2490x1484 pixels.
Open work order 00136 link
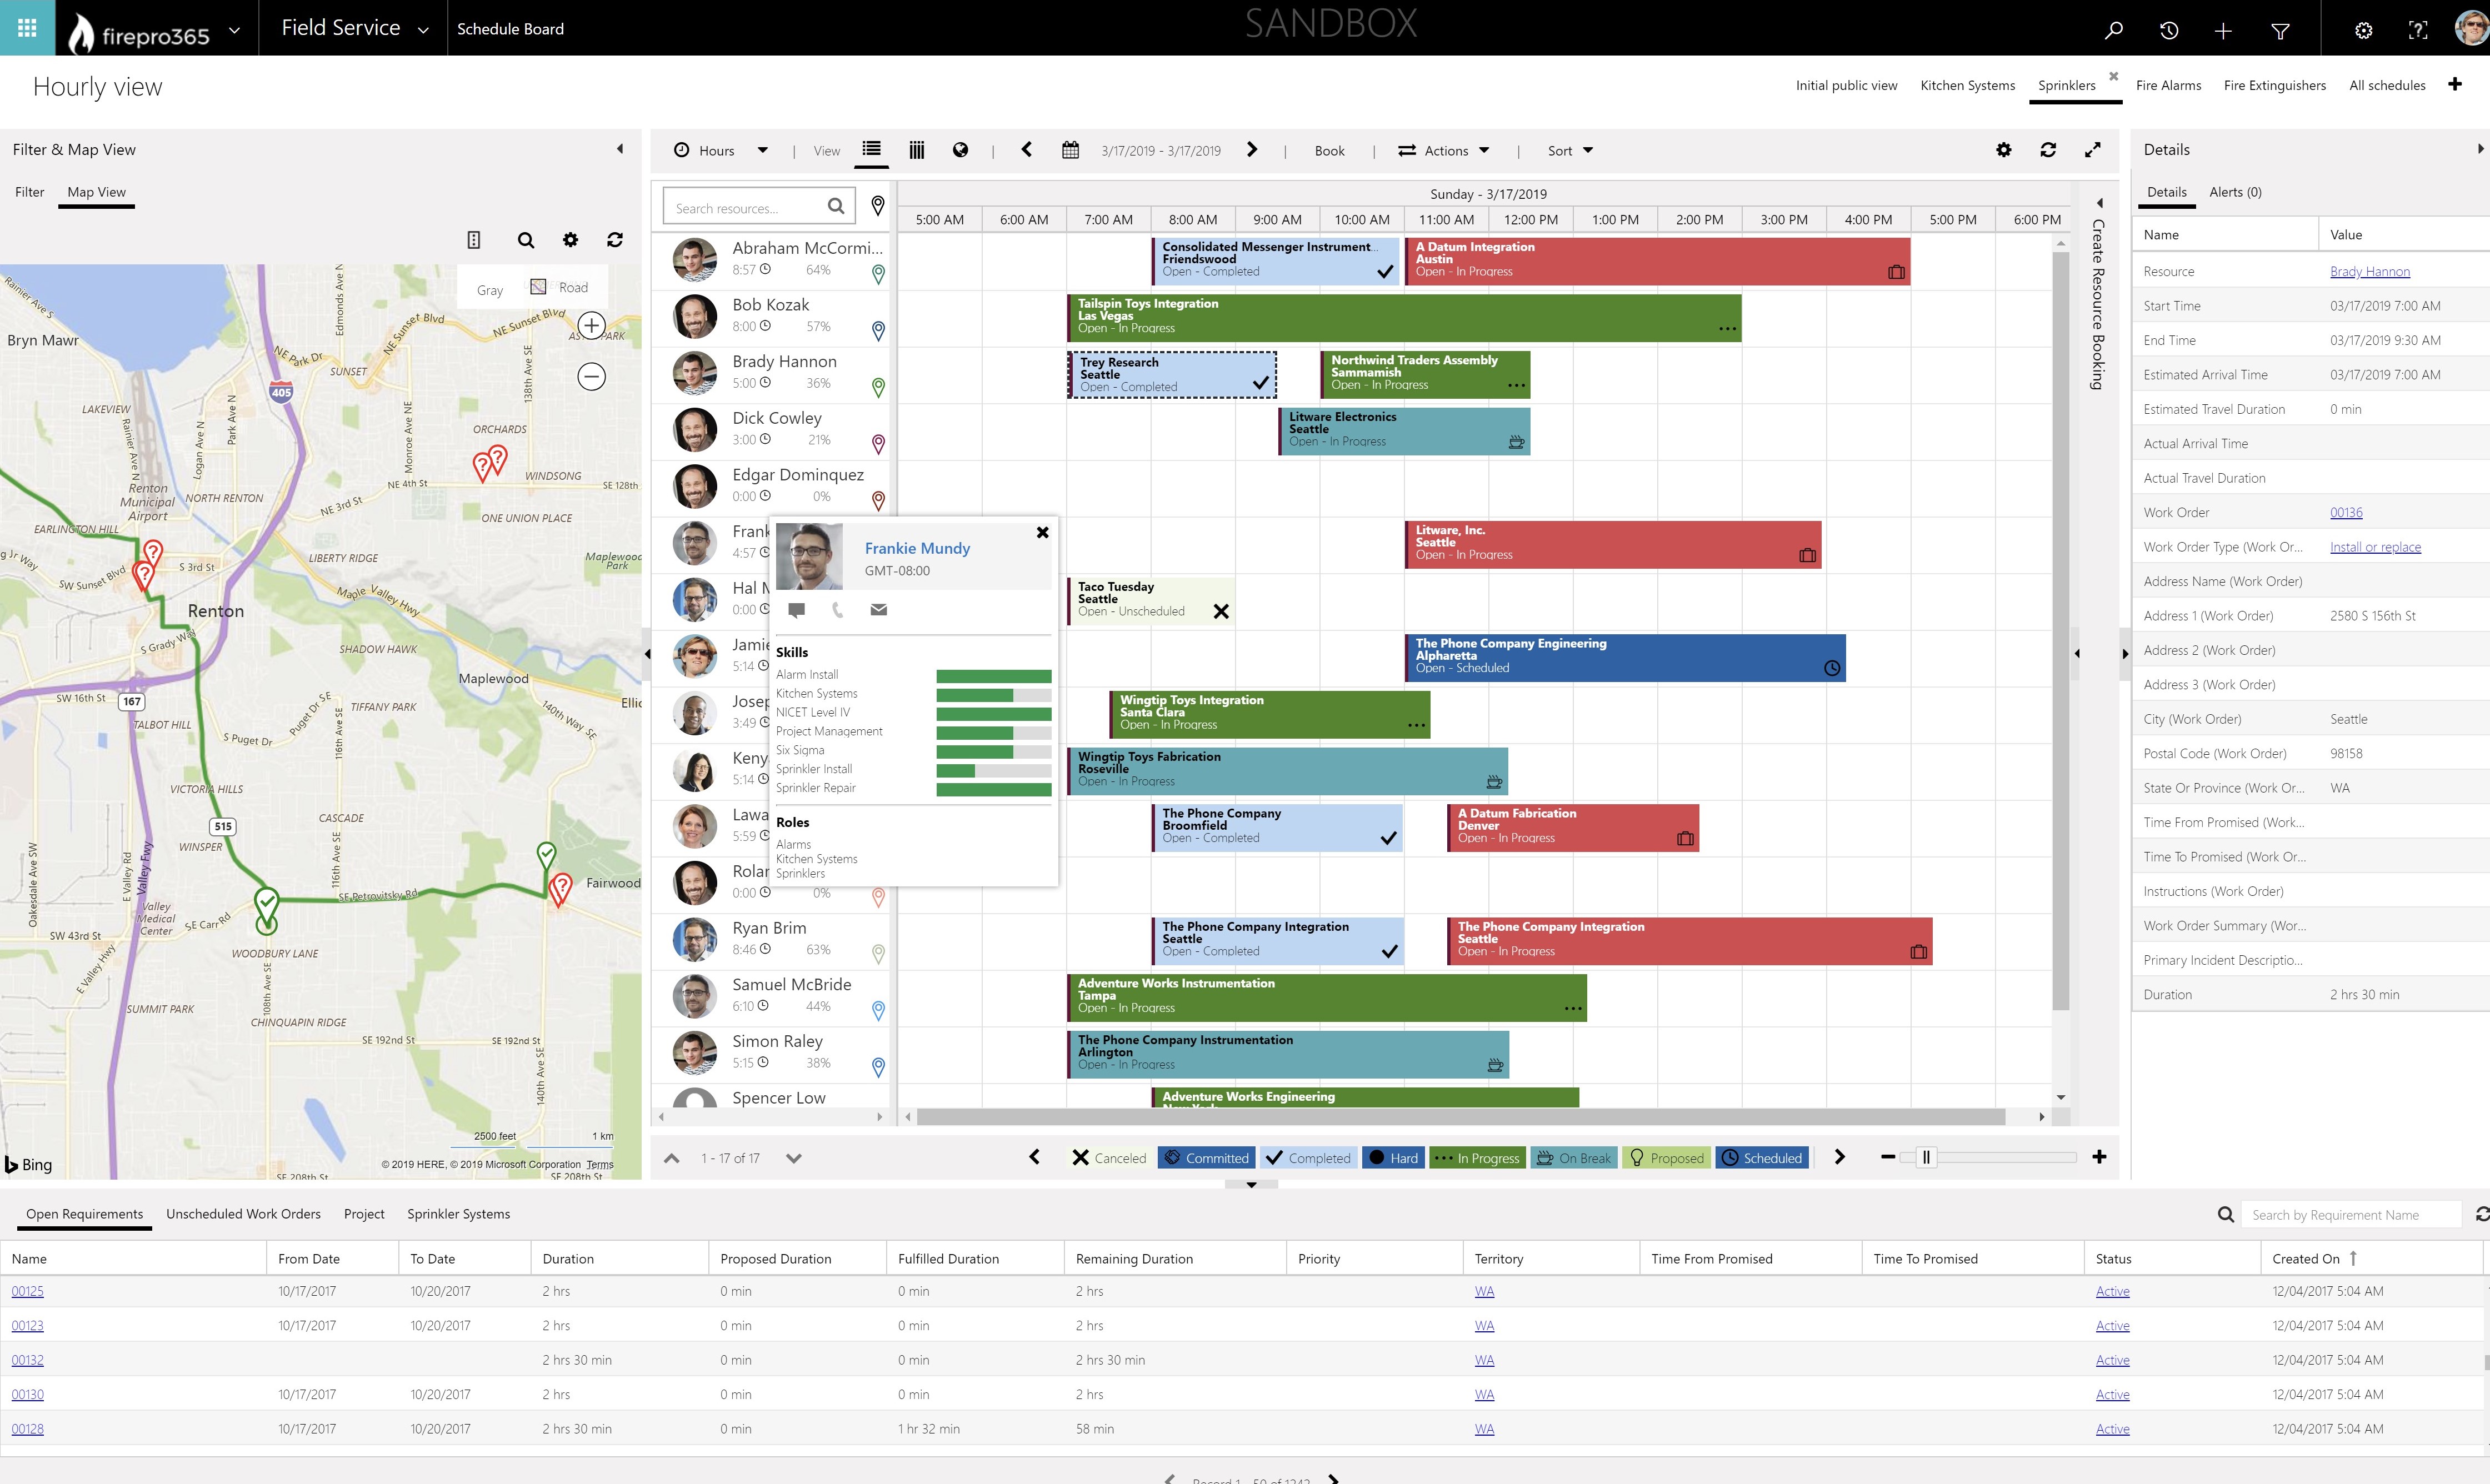2345,512
